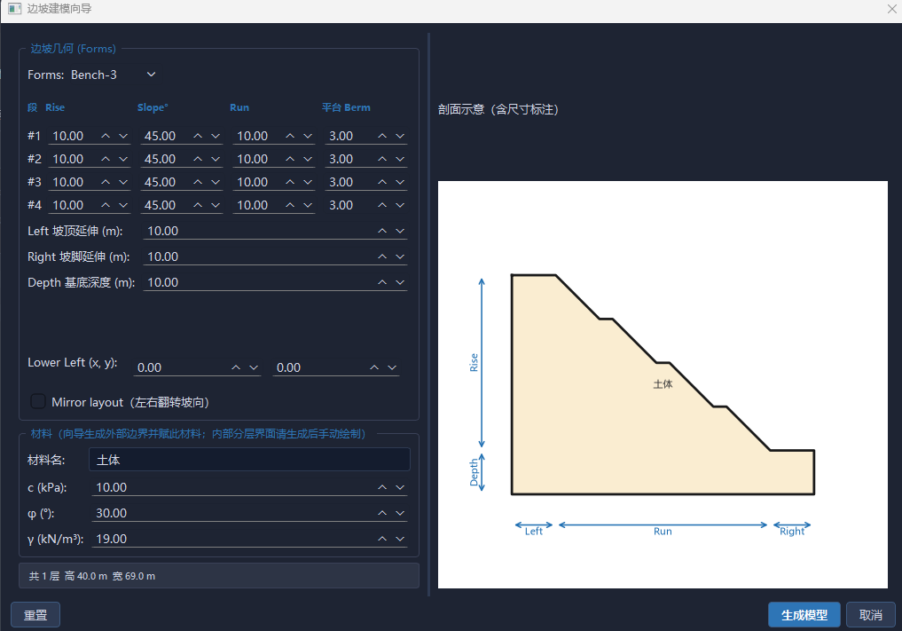Increase Lower Left x coordinate
The height and width of the screenshot is (631, 902).
point(236,367)
